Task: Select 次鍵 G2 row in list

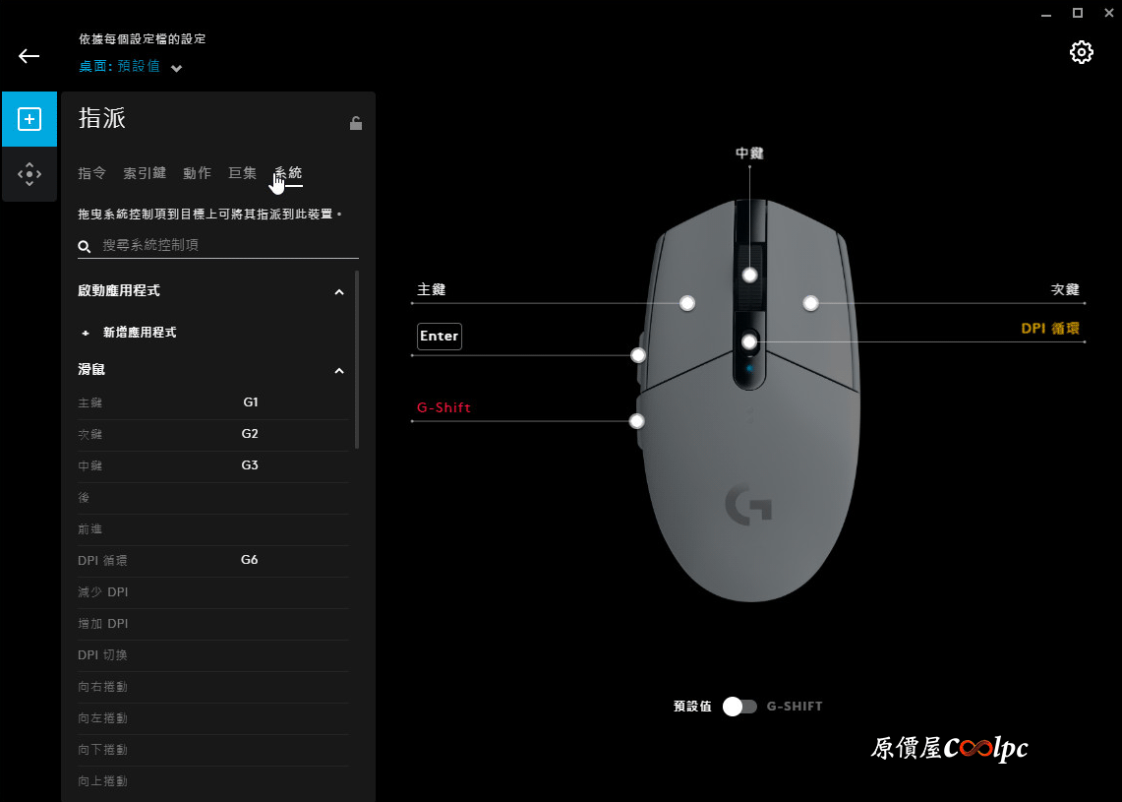Action: pyautogui.click(x=213, y=435)
